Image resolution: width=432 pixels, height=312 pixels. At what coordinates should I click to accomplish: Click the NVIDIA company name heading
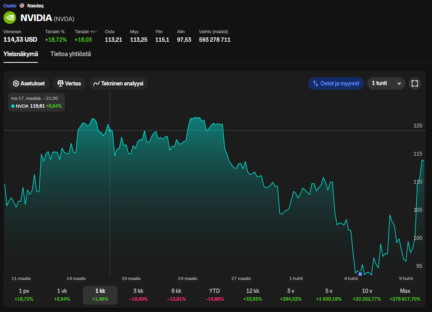(36, 18)
